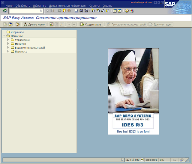192x164 pixels.
Task: Click the green Enter checkmark icon
Action: (5, 11)
